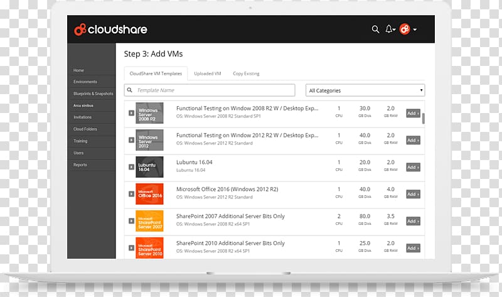Switch to CloudShare VM Templates tab
The height and width of the screenshot is (297, 502).
[156, 73]
